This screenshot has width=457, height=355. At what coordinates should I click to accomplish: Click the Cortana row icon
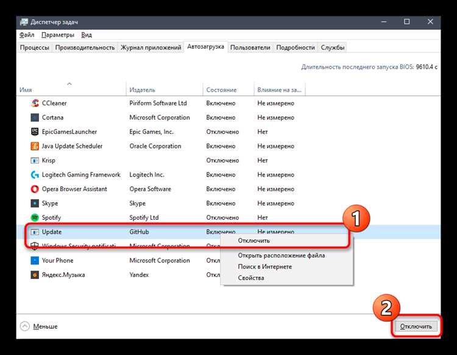tap(35, 118)
